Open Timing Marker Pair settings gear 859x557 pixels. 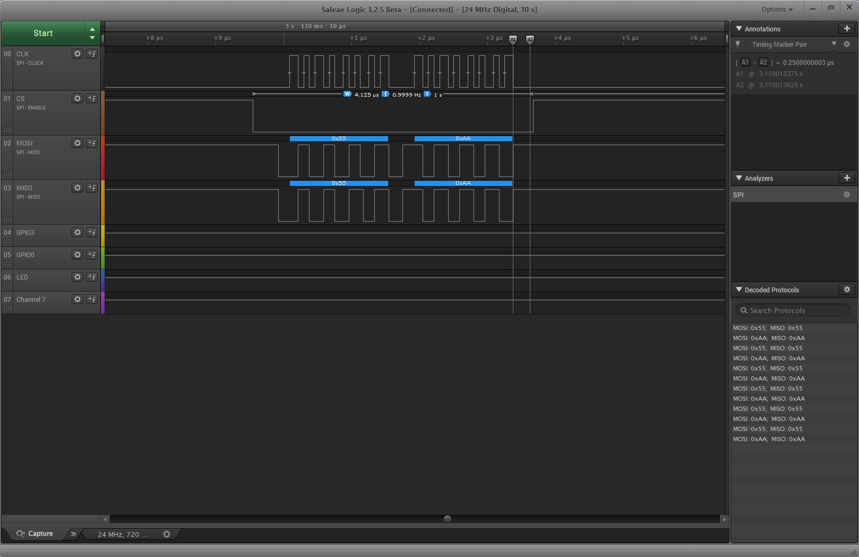847,44
